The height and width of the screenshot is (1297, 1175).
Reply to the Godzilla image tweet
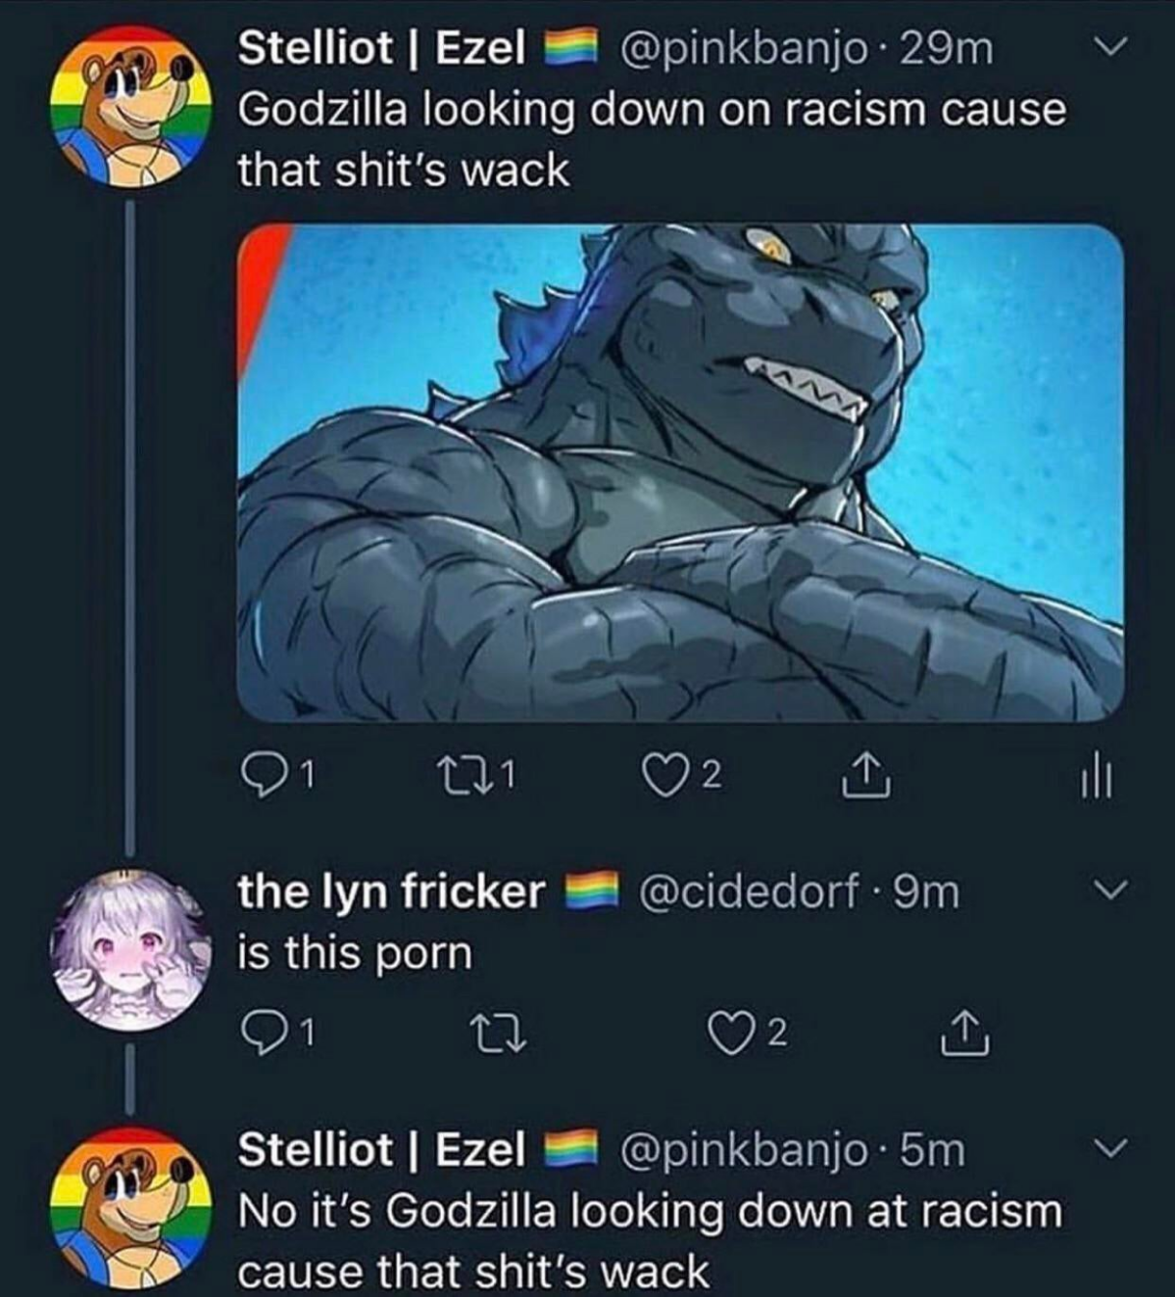click(x=273, y=776)
